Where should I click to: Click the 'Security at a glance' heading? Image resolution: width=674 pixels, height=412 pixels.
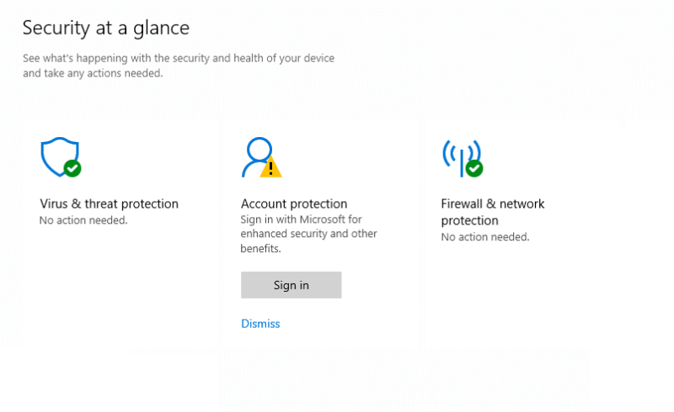[106, 29]
